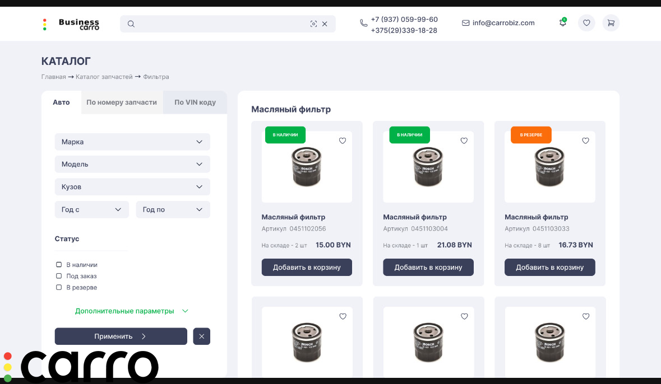
Task: Open the notifications bell icon
Action: [x=562, y=23]
